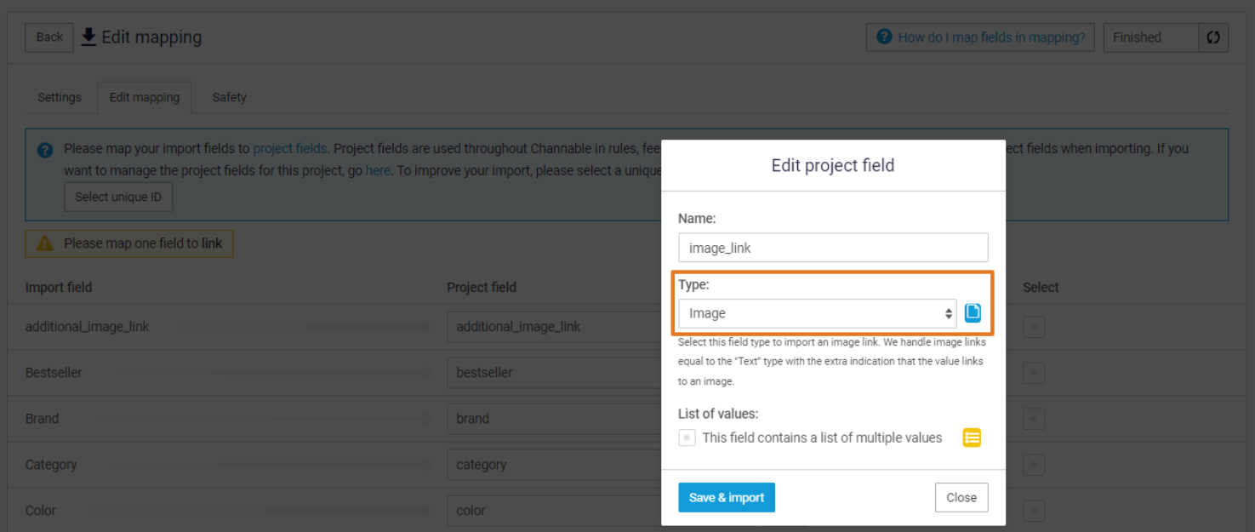The image size is (1255, 532).
Task: Click the Save & import button
Action: (x=726, y=498)
